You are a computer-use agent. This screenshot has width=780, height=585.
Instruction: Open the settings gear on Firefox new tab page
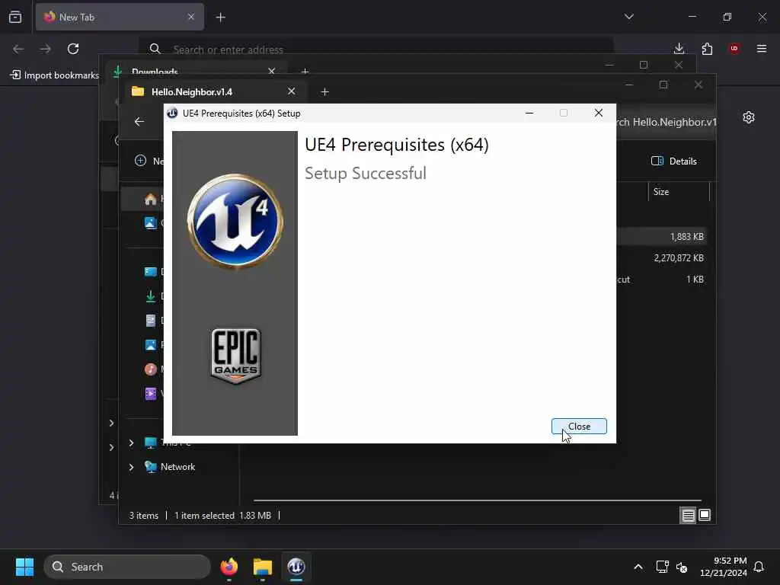(749, 117)
